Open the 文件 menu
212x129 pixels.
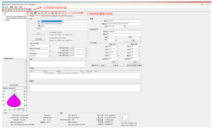[x=7, y=7]
